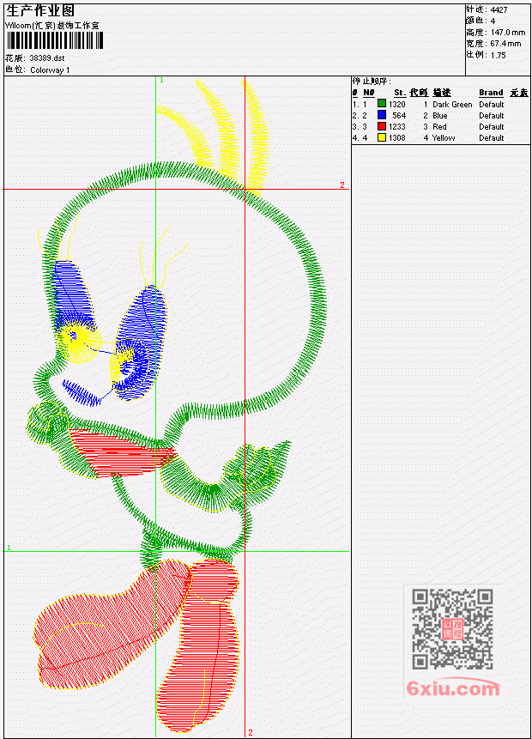Click the dark green color swatch
The width and height of the screenshot is (532, 739).
382,104
